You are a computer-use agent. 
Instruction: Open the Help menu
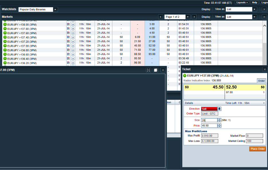[x=255, y=3]
